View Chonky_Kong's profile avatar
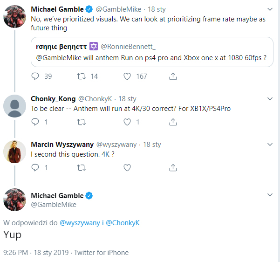Image resolution: width=280 pixels, height=262 pixels. (x=14, y=107)
